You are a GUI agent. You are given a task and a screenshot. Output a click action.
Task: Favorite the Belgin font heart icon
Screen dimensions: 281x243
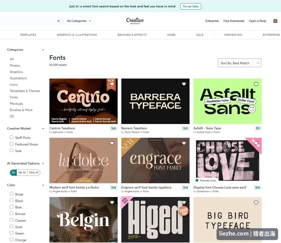pyautogui.click(x=112, y=202)
